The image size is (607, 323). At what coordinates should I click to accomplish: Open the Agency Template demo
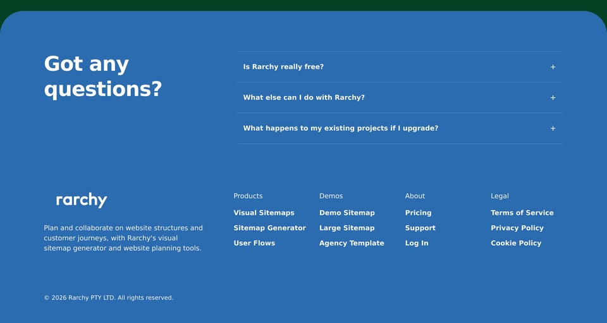[x=352, y=243]
